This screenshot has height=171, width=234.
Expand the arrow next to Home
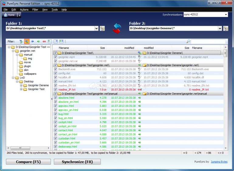tap(20, 15)
